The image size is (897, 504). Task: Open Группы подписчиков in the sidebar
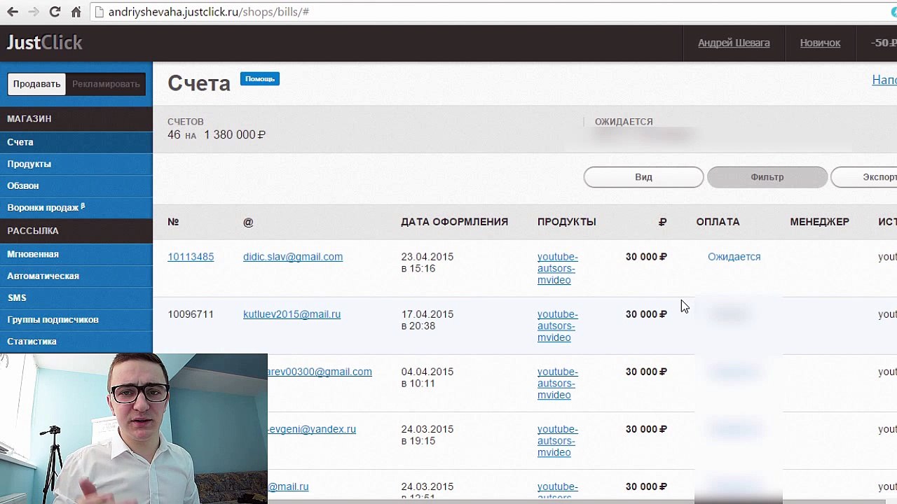click(x=76, y=319)
